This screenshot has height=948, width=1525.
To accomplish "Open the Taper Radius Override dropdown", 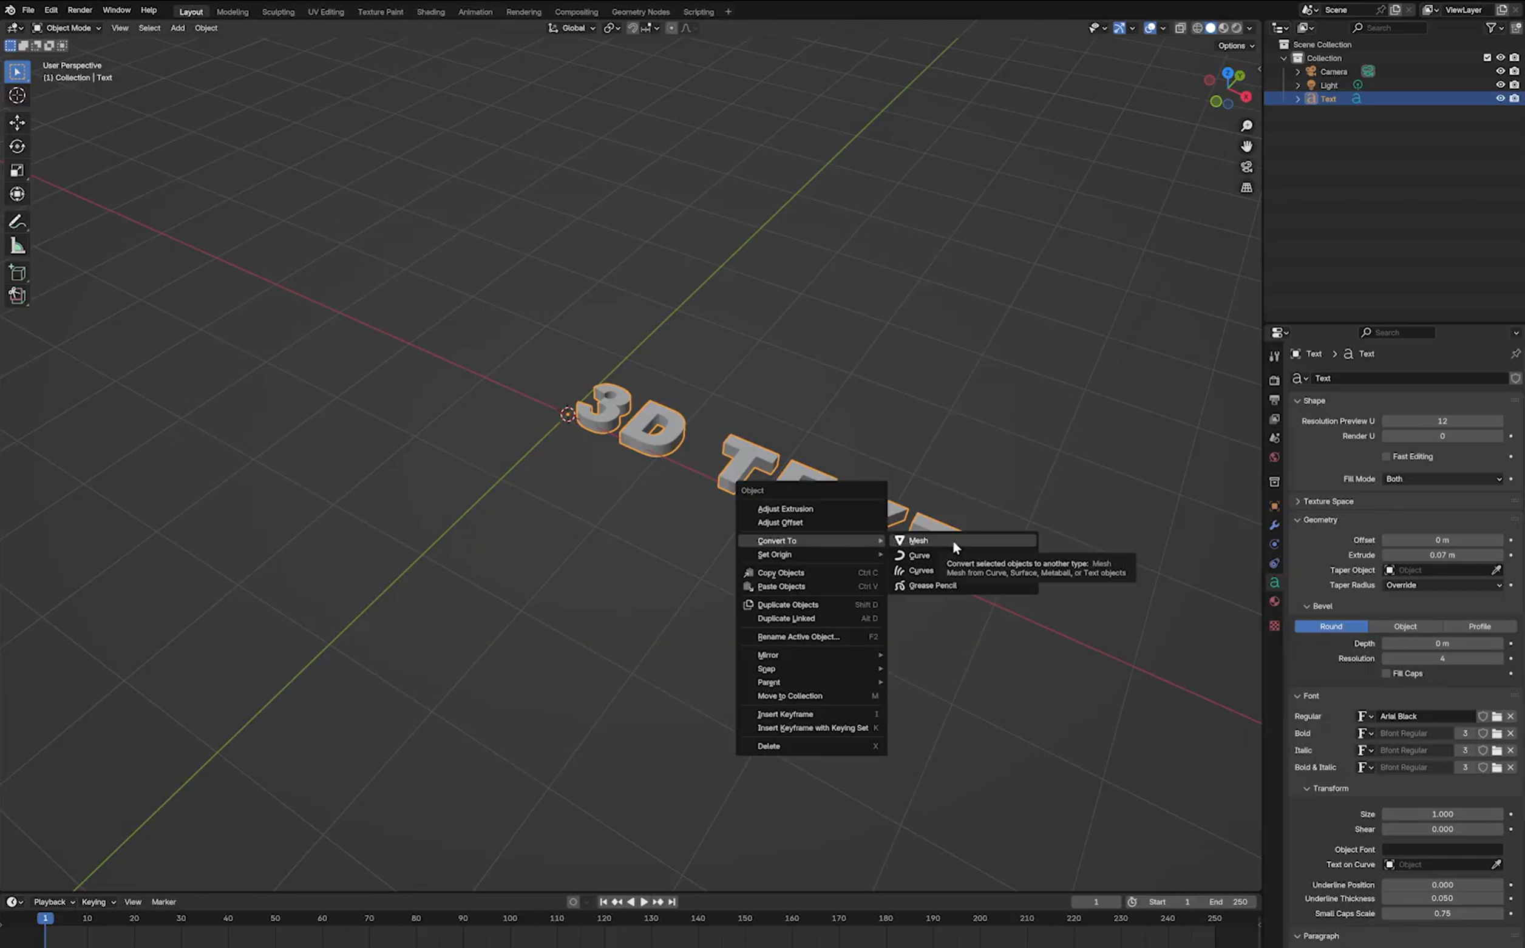I will (x=1442, y=585).
